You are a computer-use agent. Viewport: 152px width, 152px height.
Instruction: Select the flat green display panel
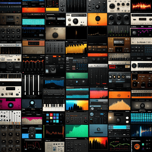click(77, 76)
